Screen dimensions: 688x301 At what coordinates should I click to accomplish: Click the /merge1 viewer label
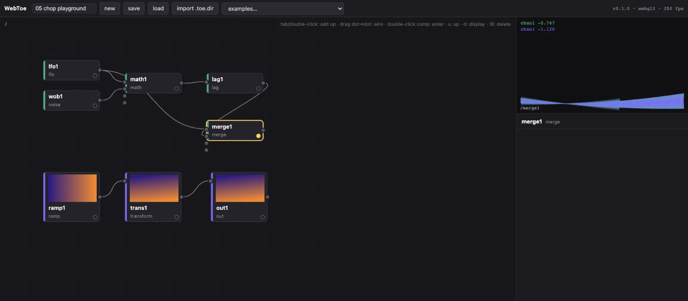point(530,108)
